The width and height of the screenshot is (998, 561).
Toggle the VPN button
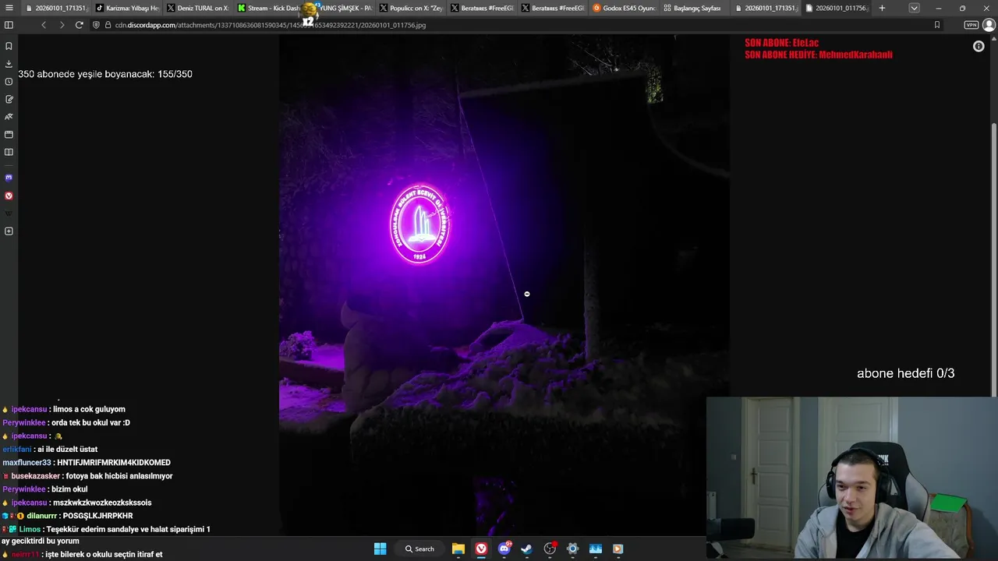pos(971,25)
